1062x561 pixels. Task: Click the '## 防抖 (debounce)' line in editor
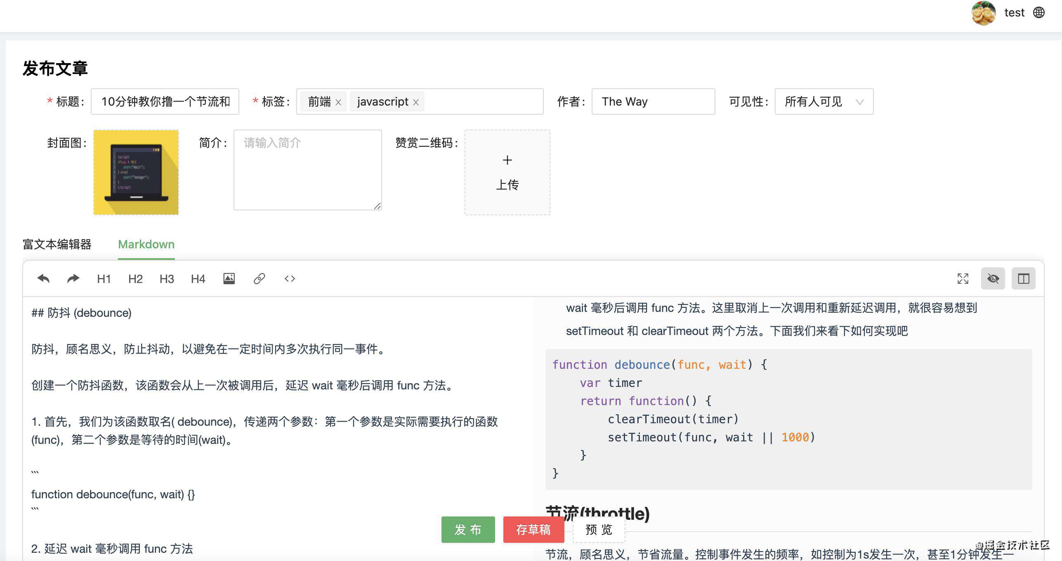click(x=81, y=313)
